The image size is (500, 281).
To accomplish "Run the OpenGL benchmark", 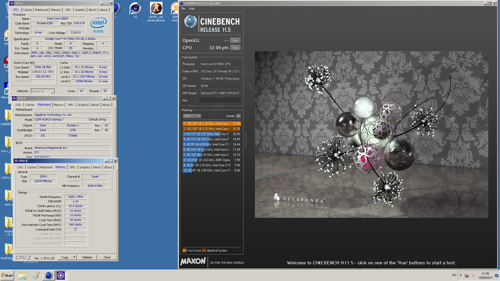I will coord(235,41).
